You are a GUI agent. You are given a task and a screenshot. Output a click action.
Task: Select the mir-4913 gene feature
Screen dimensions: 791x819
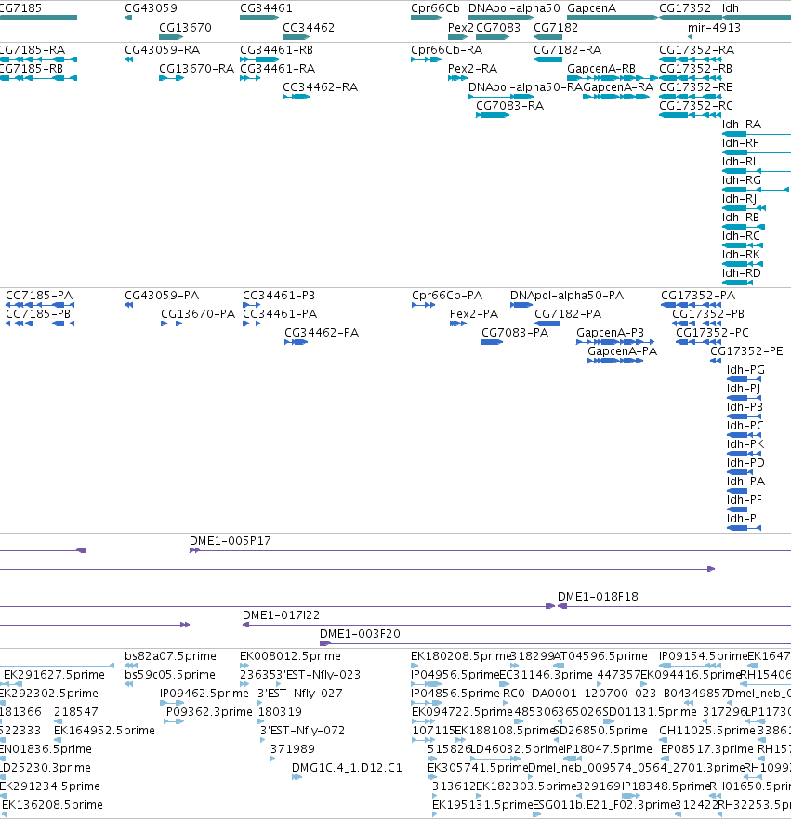click(691, 37)
